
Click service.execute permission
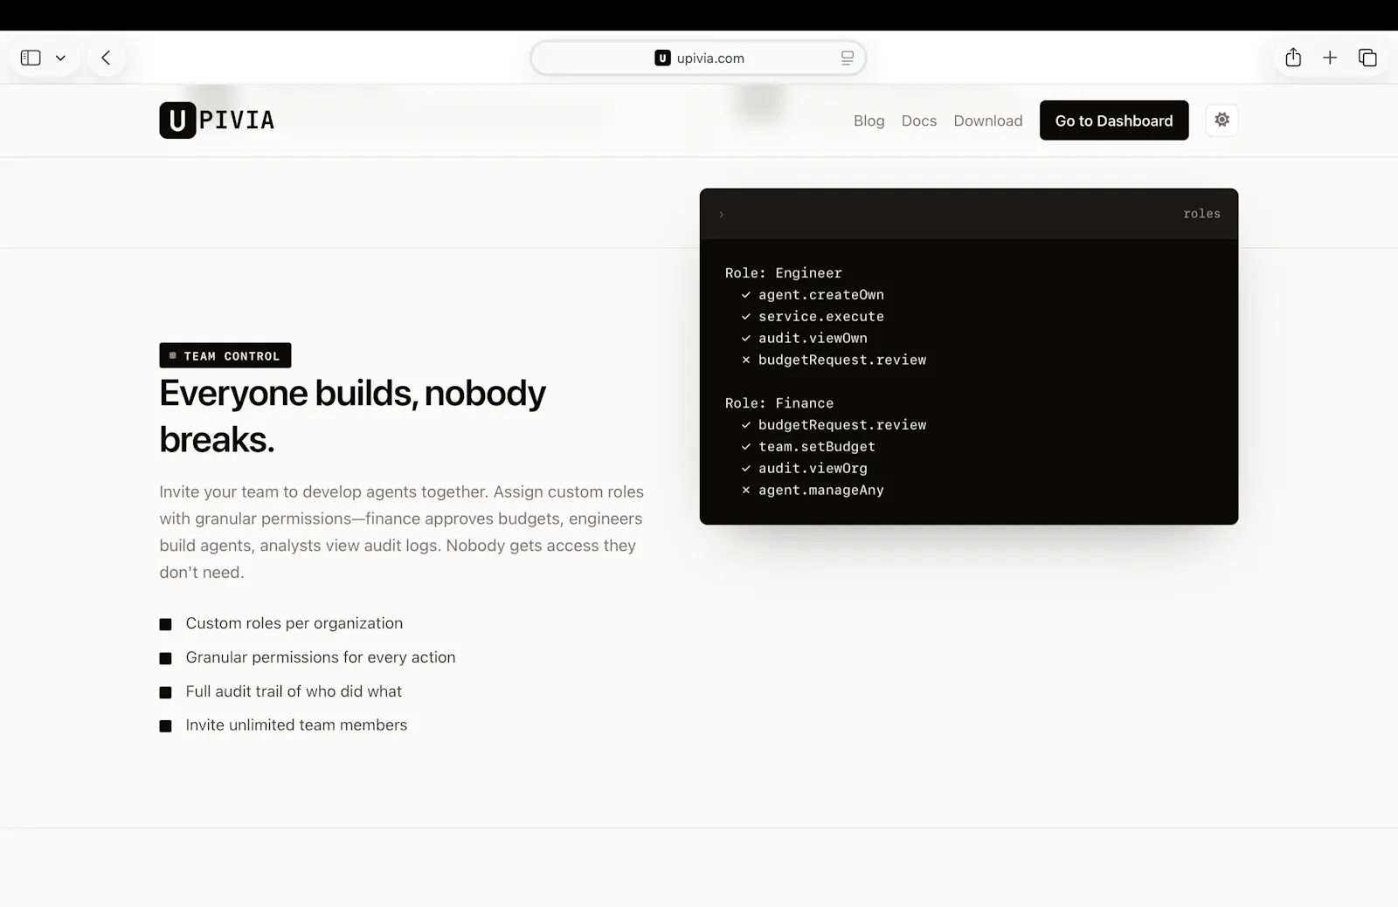coord(820,316)
